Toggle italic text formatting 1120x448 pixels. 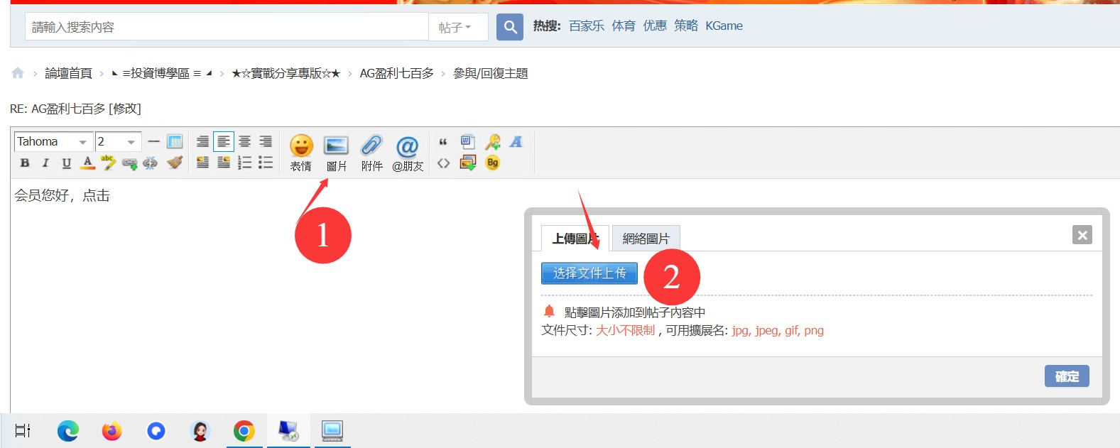[45, 163]
